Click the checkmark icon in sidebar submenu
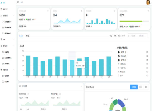152x111 pixels. pos(3,22)
